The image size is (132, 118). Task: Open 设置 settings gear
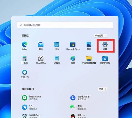(105, 46)
